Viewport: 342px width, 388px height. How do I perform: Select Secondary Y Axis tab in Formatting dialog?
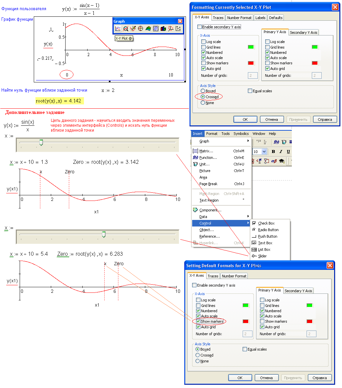point(303,32)
